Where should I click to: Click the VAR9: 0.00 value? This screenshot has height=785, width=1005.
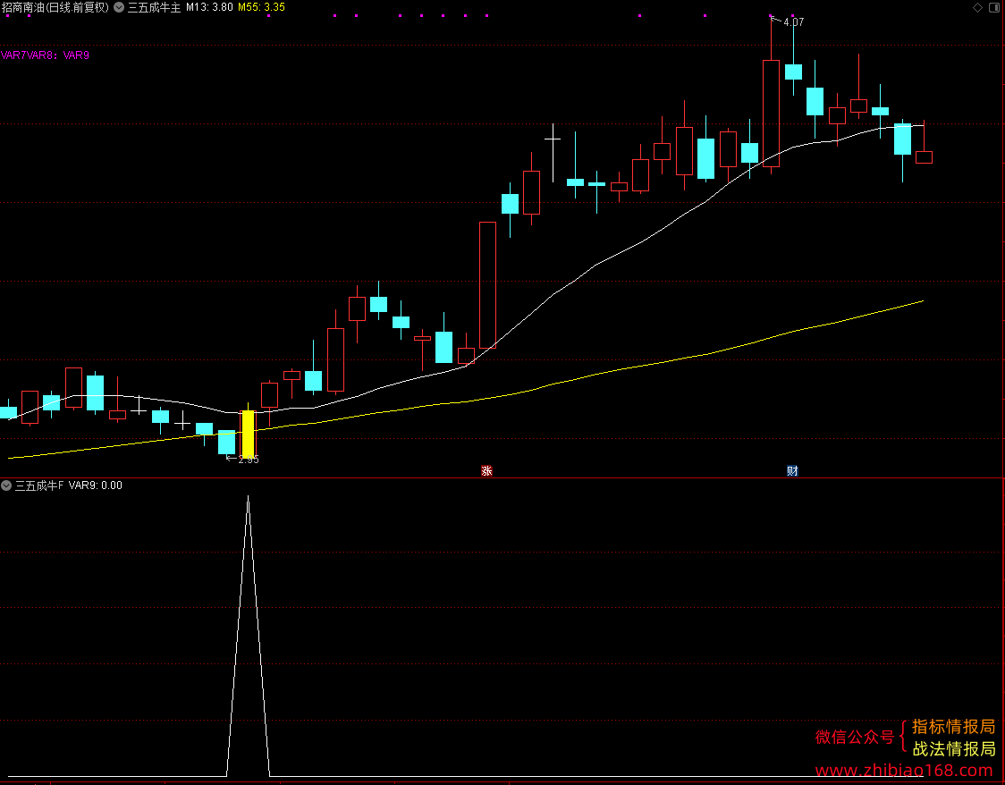point(96,485)
